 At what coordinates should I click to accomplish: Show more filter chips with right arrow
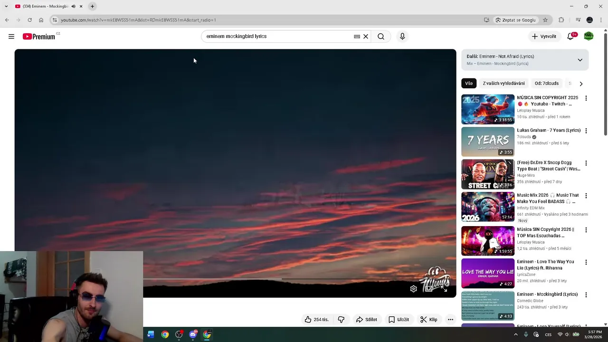click(581, 84)
